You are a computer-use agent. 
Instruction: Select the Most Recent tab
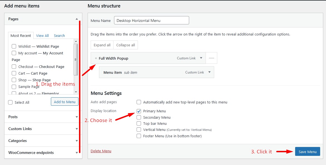click(21, 35)
